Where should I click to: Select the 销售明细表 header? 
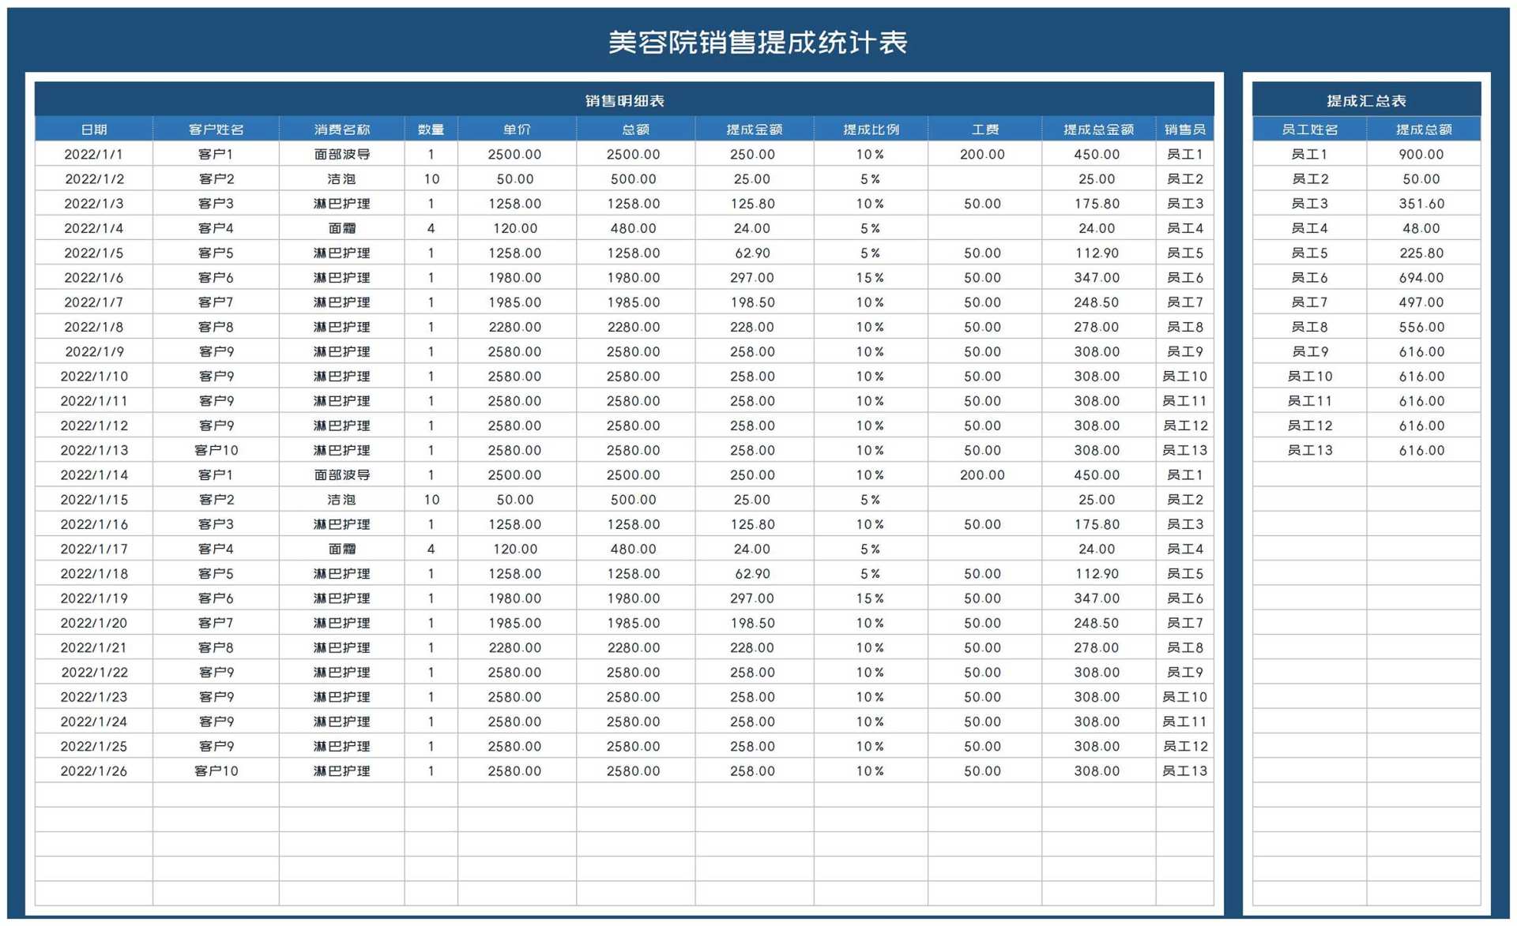(624, 100)
